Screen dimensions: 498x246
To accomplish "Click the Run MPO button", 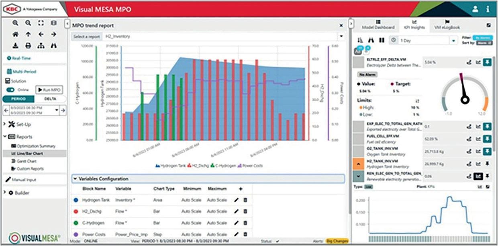I will click(x=49, y=90).
